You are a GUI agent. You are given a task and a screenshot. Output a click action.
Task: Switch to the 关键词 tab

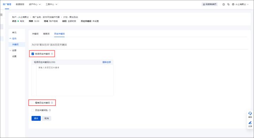pyautogui.click(x=35, y=34)
